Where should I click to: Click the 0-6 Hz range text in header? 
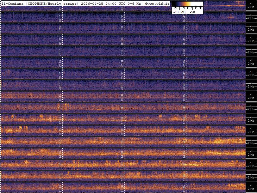click(133, 3)
